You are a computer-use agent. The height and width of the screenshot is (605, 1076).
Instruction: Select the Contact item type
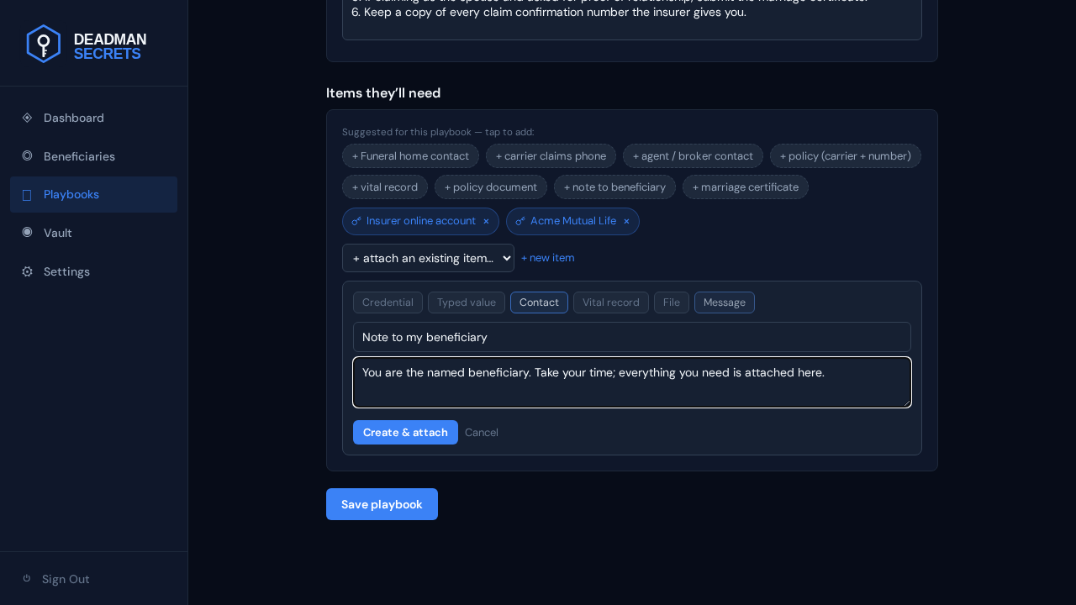[x=539, y=302]
